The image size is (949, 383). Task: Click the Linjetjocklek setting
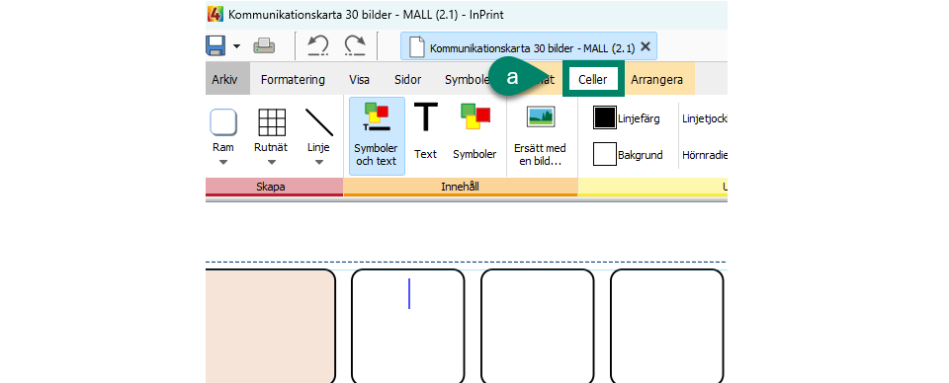point(705,119)
